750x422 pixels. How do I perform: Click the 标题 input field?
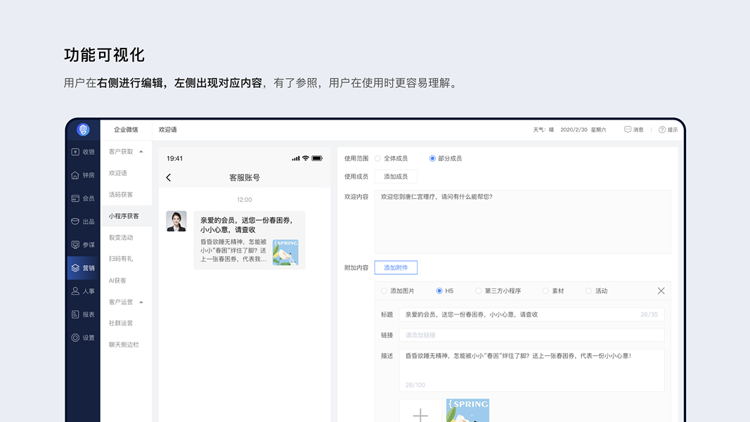click(x=532, y=314)
